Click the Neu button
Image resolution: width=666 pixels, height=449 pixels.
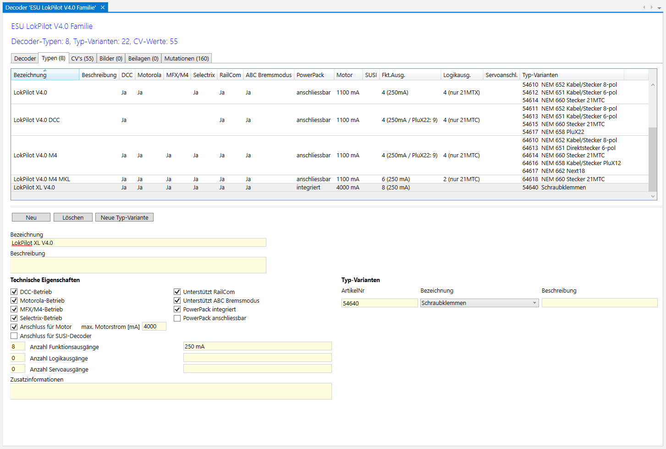(x=31, y=217)
